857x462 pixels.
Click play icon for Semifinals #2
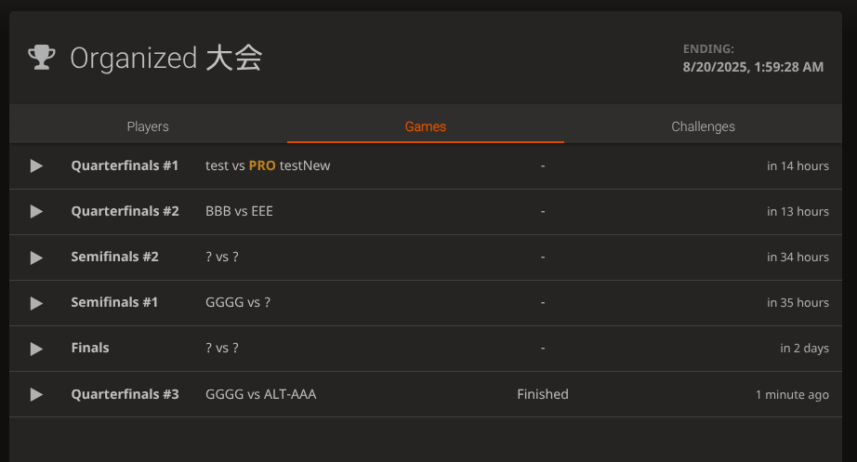[x=36, y=257]
